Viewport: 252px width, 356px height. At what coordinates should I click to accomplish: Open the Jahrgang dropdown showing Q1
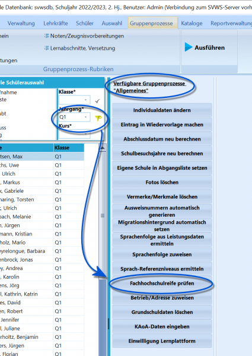click(74, 117)
